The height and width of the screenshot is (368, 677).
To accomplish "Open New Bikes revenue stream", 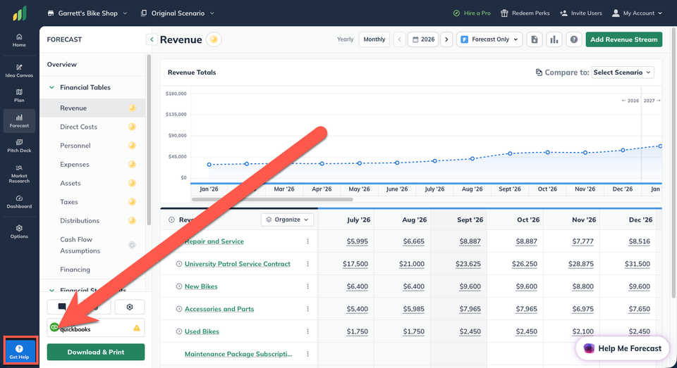I will [x=201, y=286].
